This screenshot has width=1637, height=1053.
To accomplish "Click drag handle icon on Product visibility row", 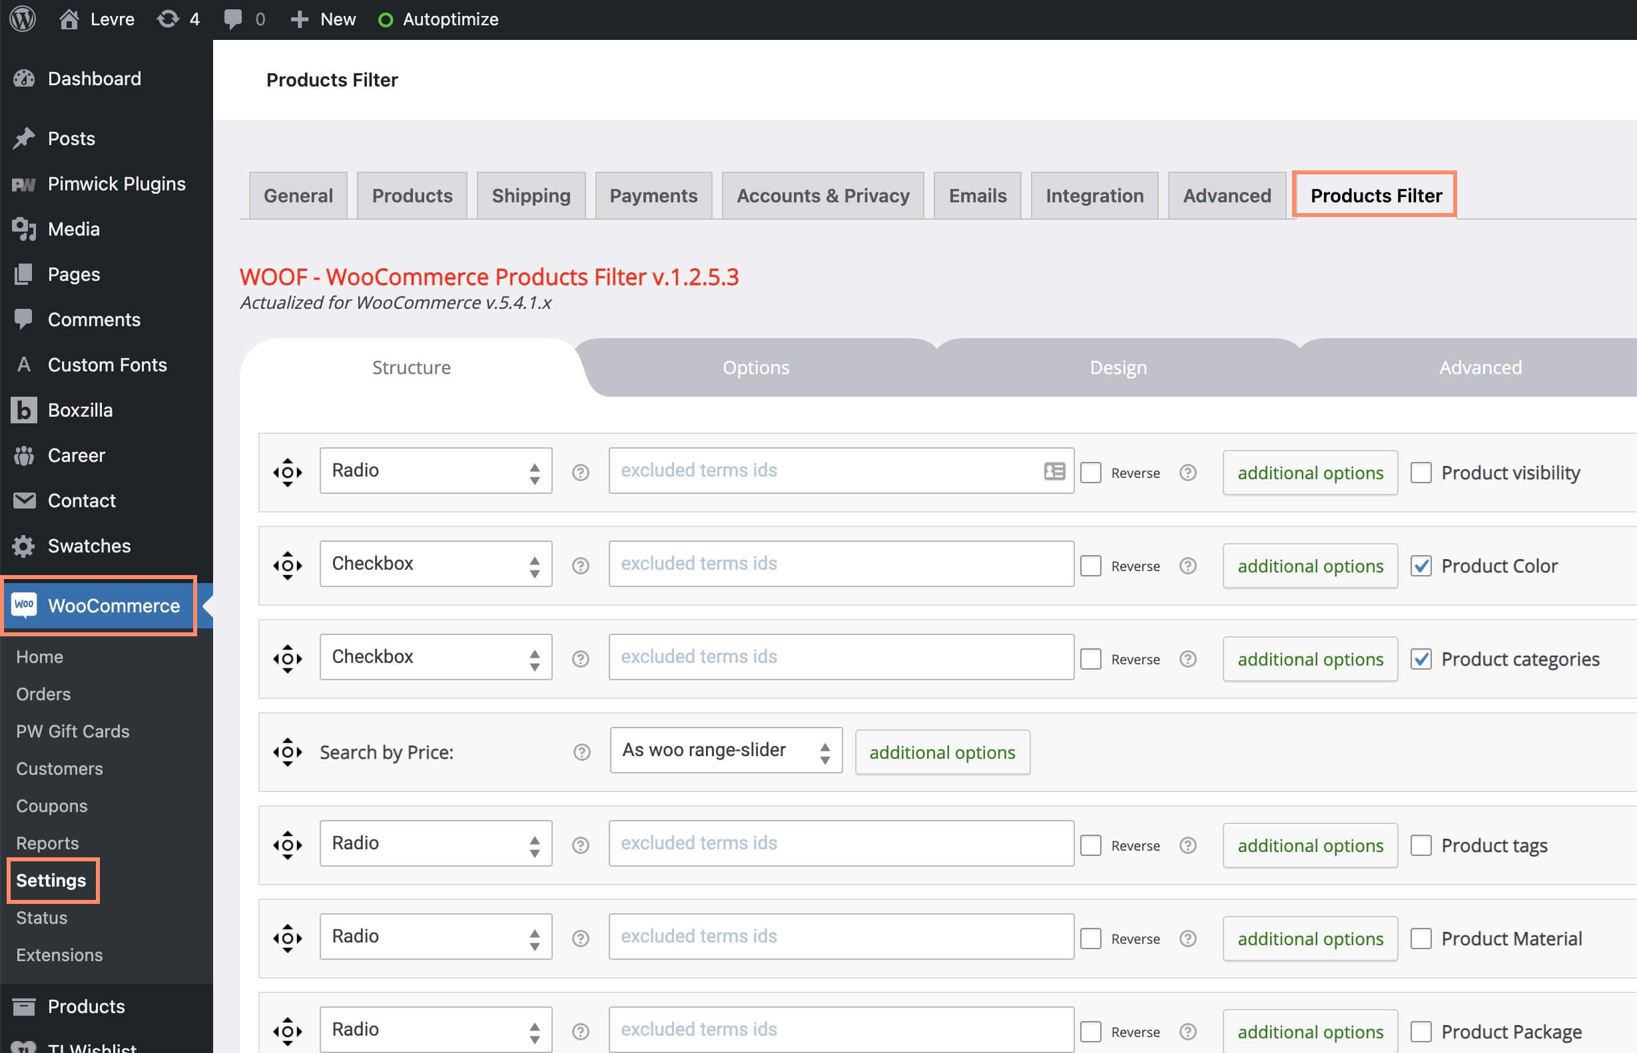I will click(287, 472).
